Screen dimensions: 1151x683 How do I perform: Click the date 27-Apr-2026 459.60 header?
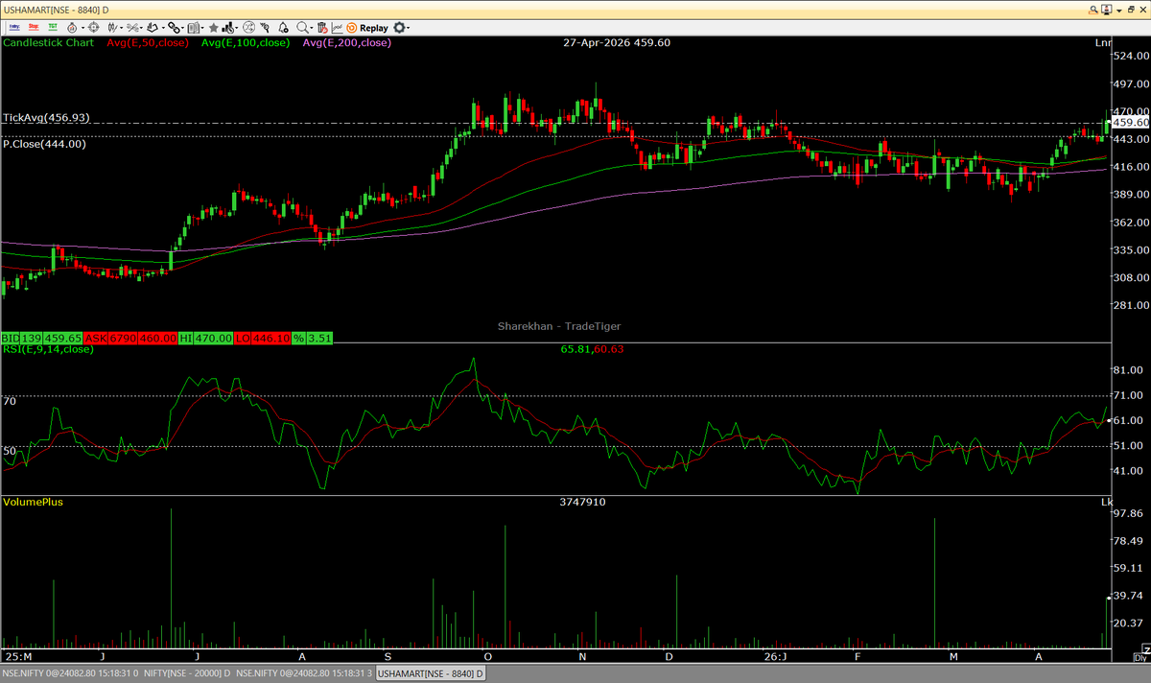pos(617,43)
